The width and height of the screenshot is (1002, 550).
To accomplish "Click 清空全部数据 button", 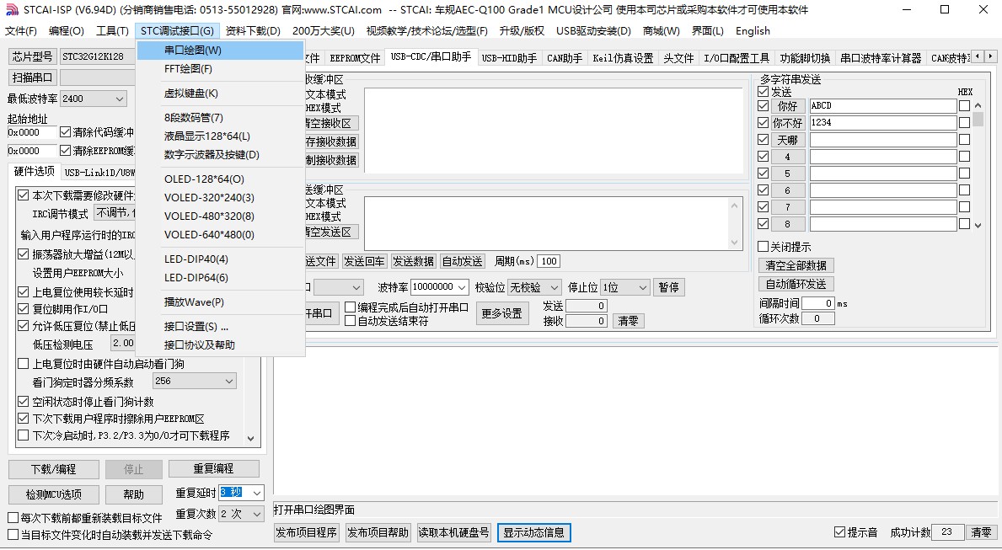I will 796,265.
